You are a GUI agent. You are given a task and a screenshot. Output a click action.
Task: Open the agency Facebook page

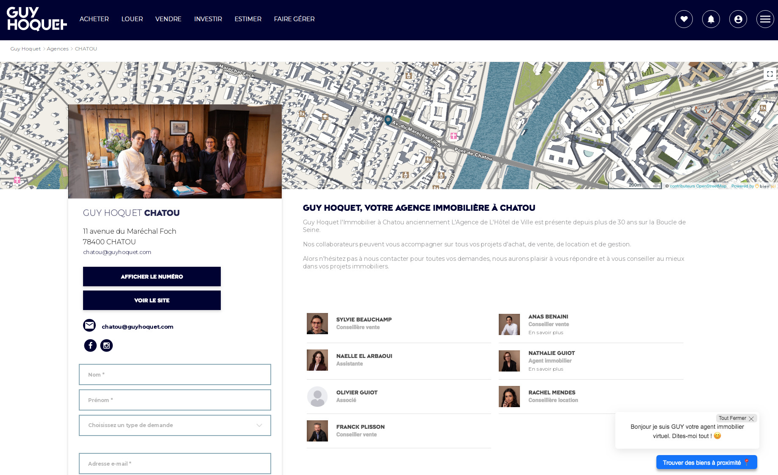90,346
